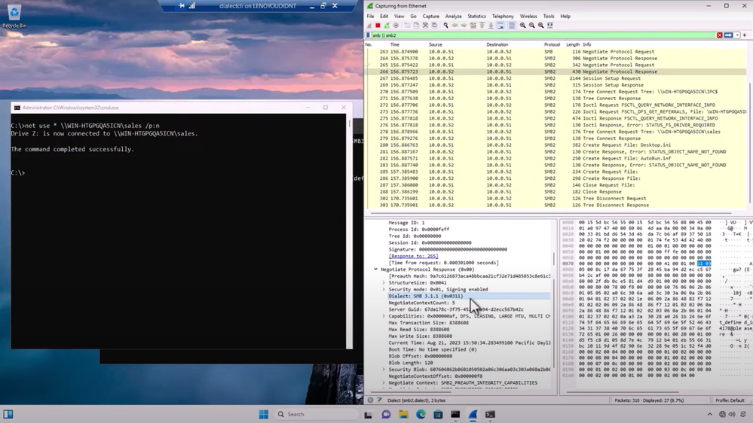Viewport: 753px width, 423px height.
Task: Select packet 280 Create Request Desktop.ini
Action: [556, 145]
